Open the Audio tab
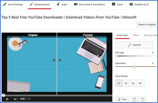Image resolution: width=158 pixels, height=103 pixels. tap(62, 4)
